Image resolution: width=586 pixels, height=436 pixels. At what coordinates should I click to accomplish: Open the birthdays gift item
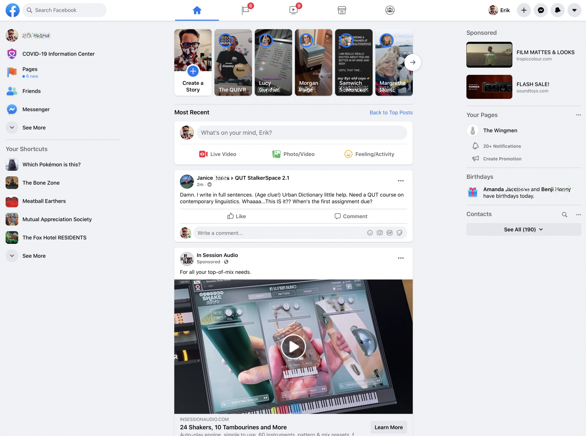524,192
